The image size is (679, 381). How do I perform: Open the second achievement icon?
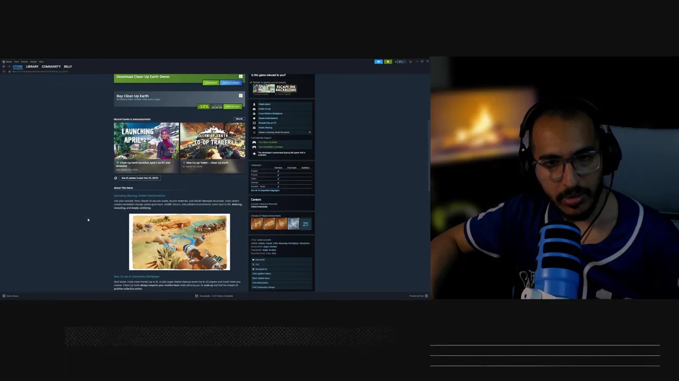coord(269,223)
